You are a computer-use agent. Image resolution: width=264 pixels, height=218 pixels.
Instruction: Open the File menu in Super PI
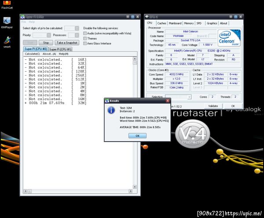(x=24, y=22)
